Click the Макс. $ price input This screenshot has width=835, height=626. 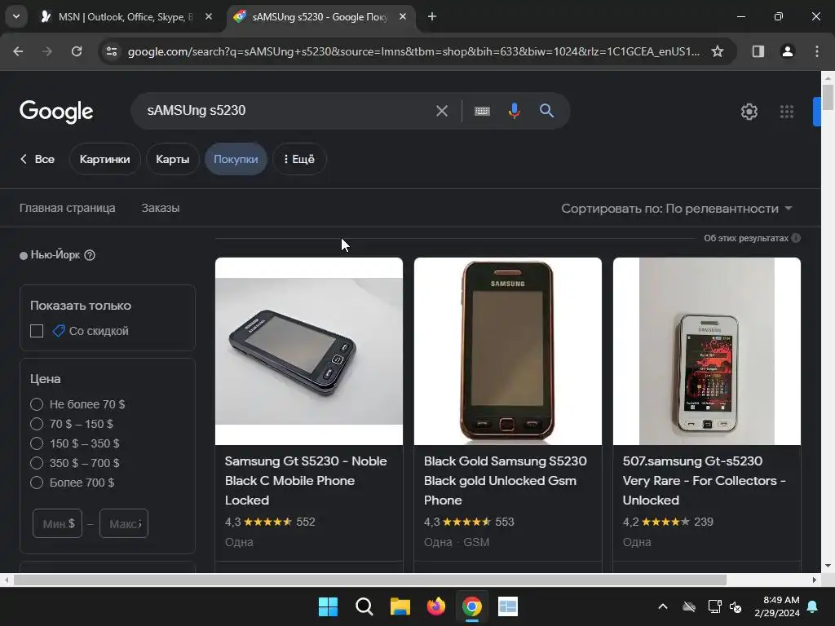click(x=124, y=524)
